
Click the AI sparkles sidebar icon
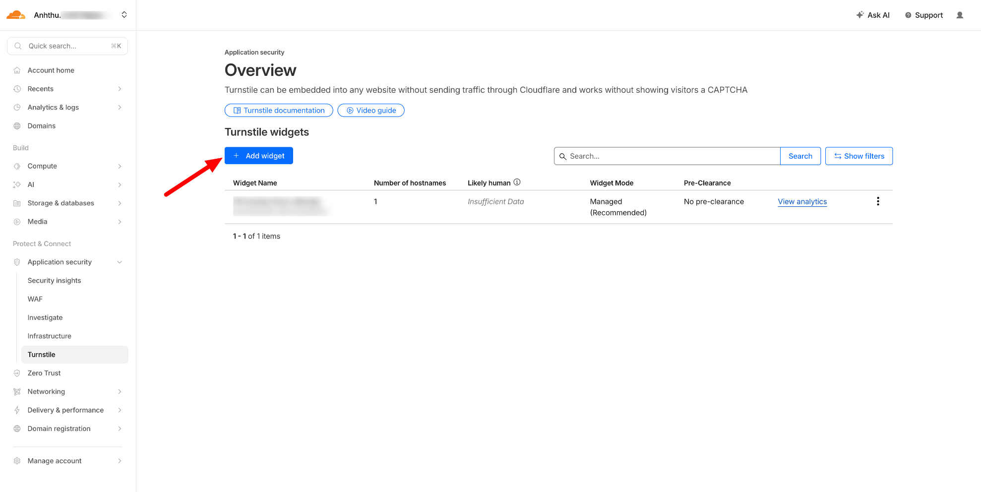[17, 184]
